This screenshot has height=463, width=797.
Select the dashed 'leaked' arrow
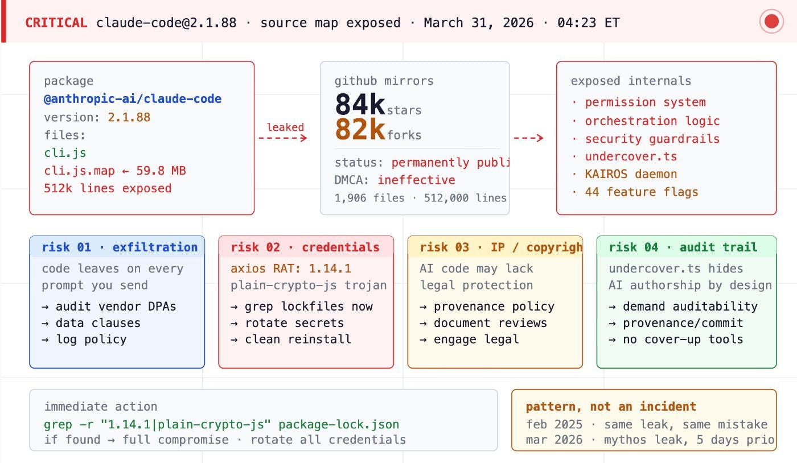[x=285, y=132]
